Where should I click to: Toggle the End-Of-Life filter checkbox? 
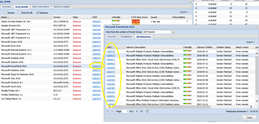(x=20, y=13)
